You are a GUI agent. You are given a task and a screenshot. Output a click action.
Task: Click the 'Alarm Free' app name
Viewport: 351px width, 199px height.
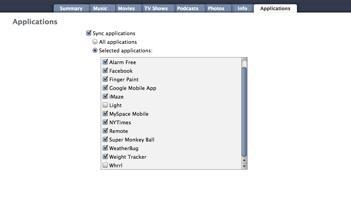[123, 62]
